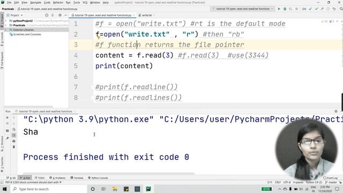Select tutorial 19 editor tab
This screenshot has width=343, height=193.
point(103,16)
